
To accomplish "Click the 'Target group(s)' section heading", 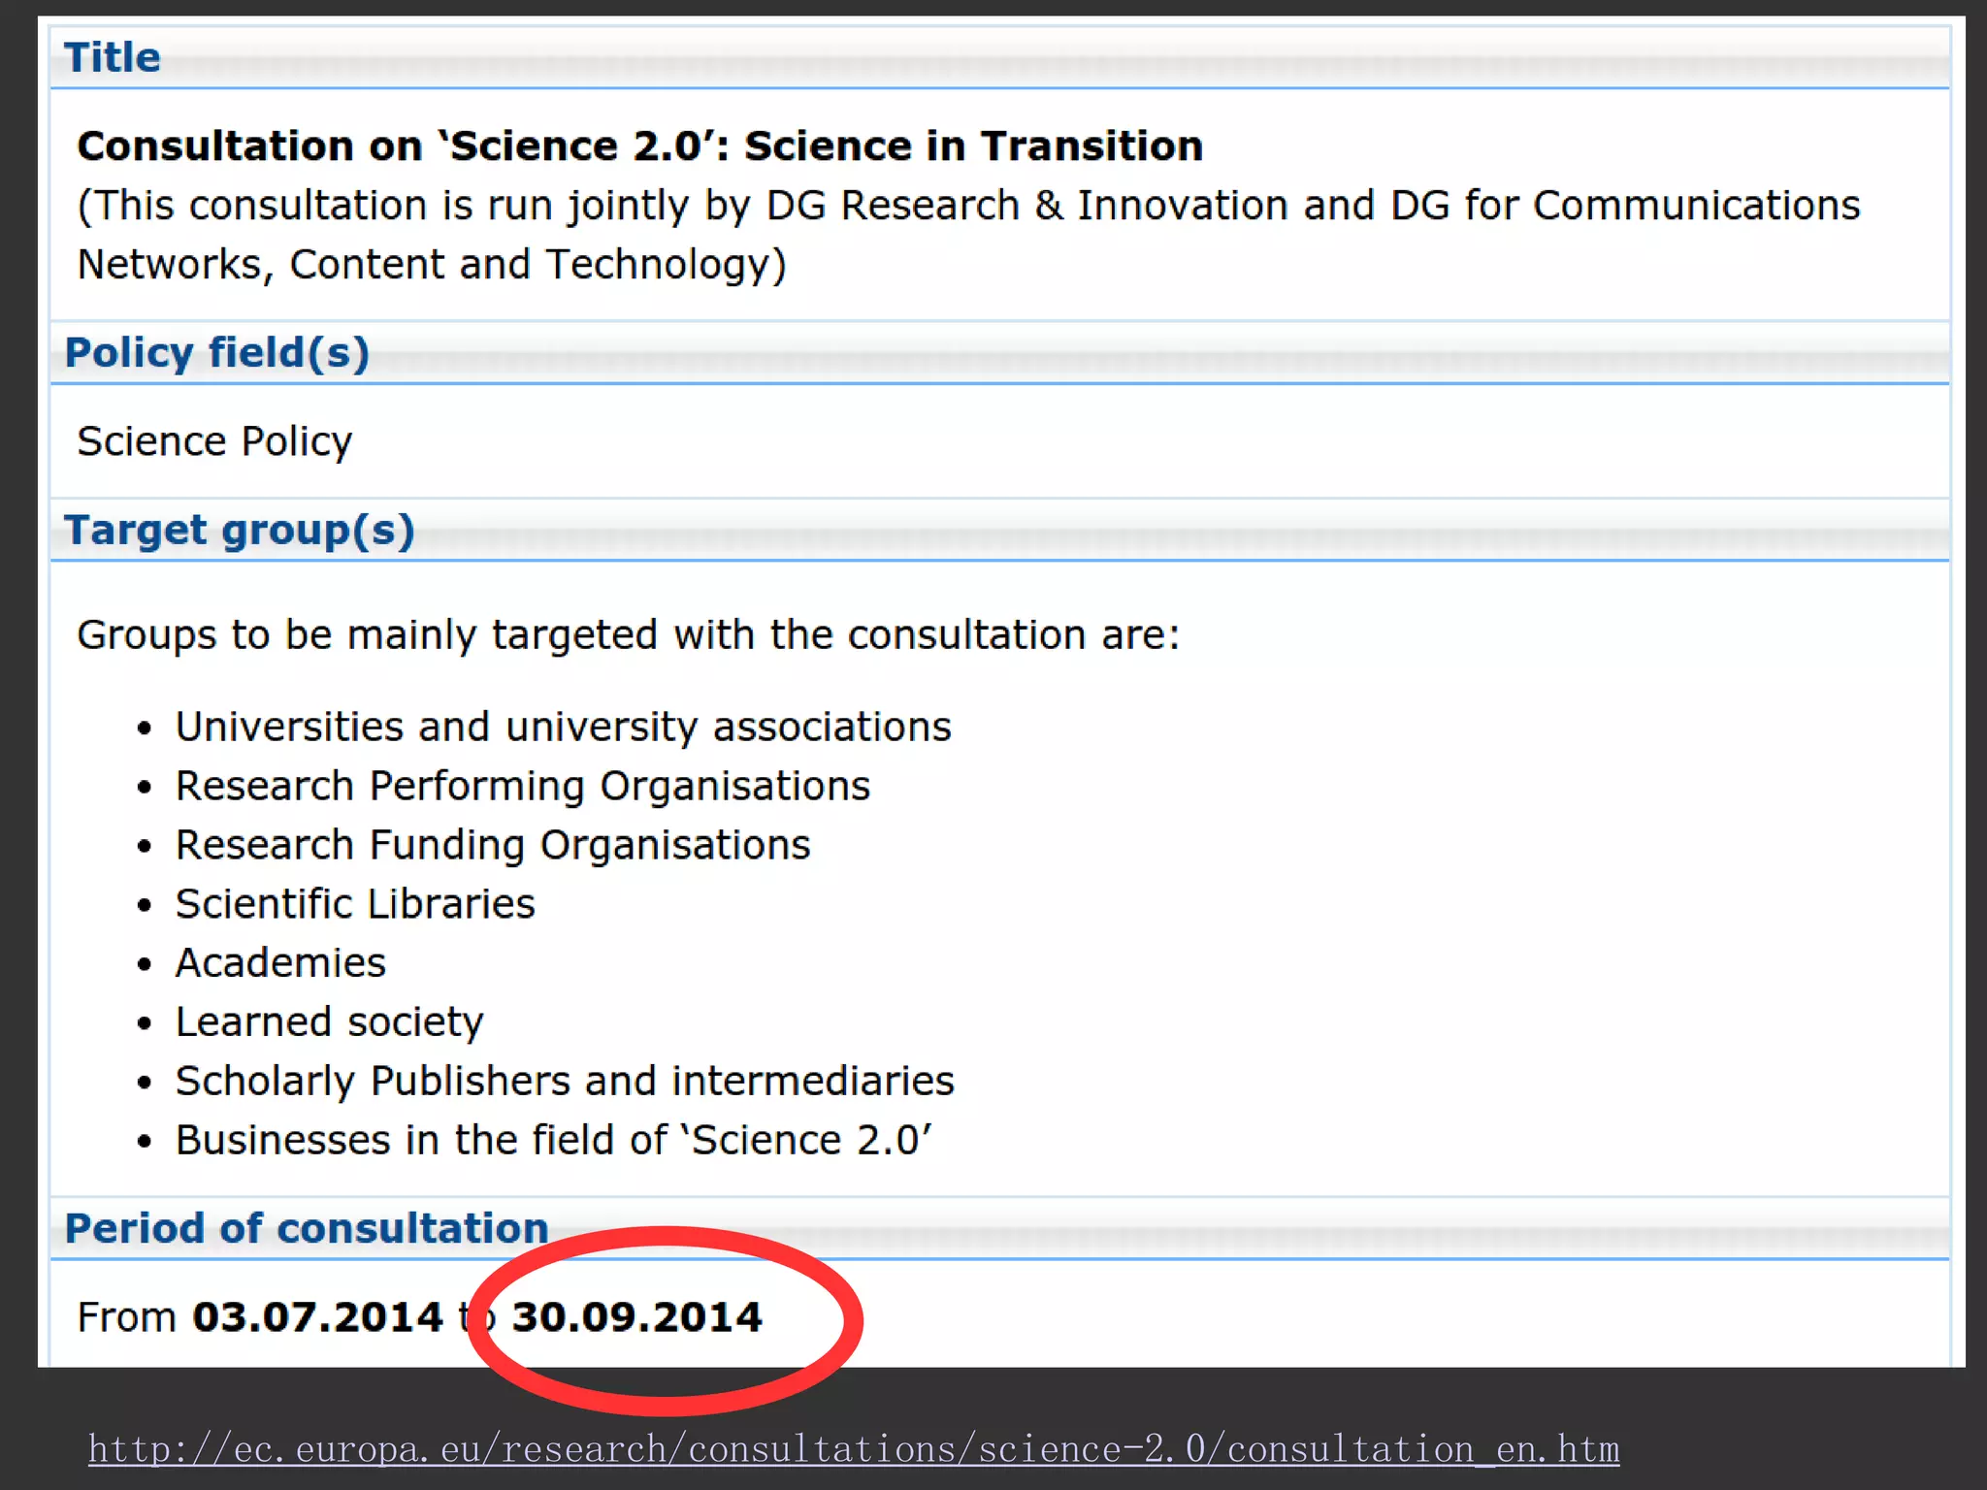I will click(x=240, y=531).
